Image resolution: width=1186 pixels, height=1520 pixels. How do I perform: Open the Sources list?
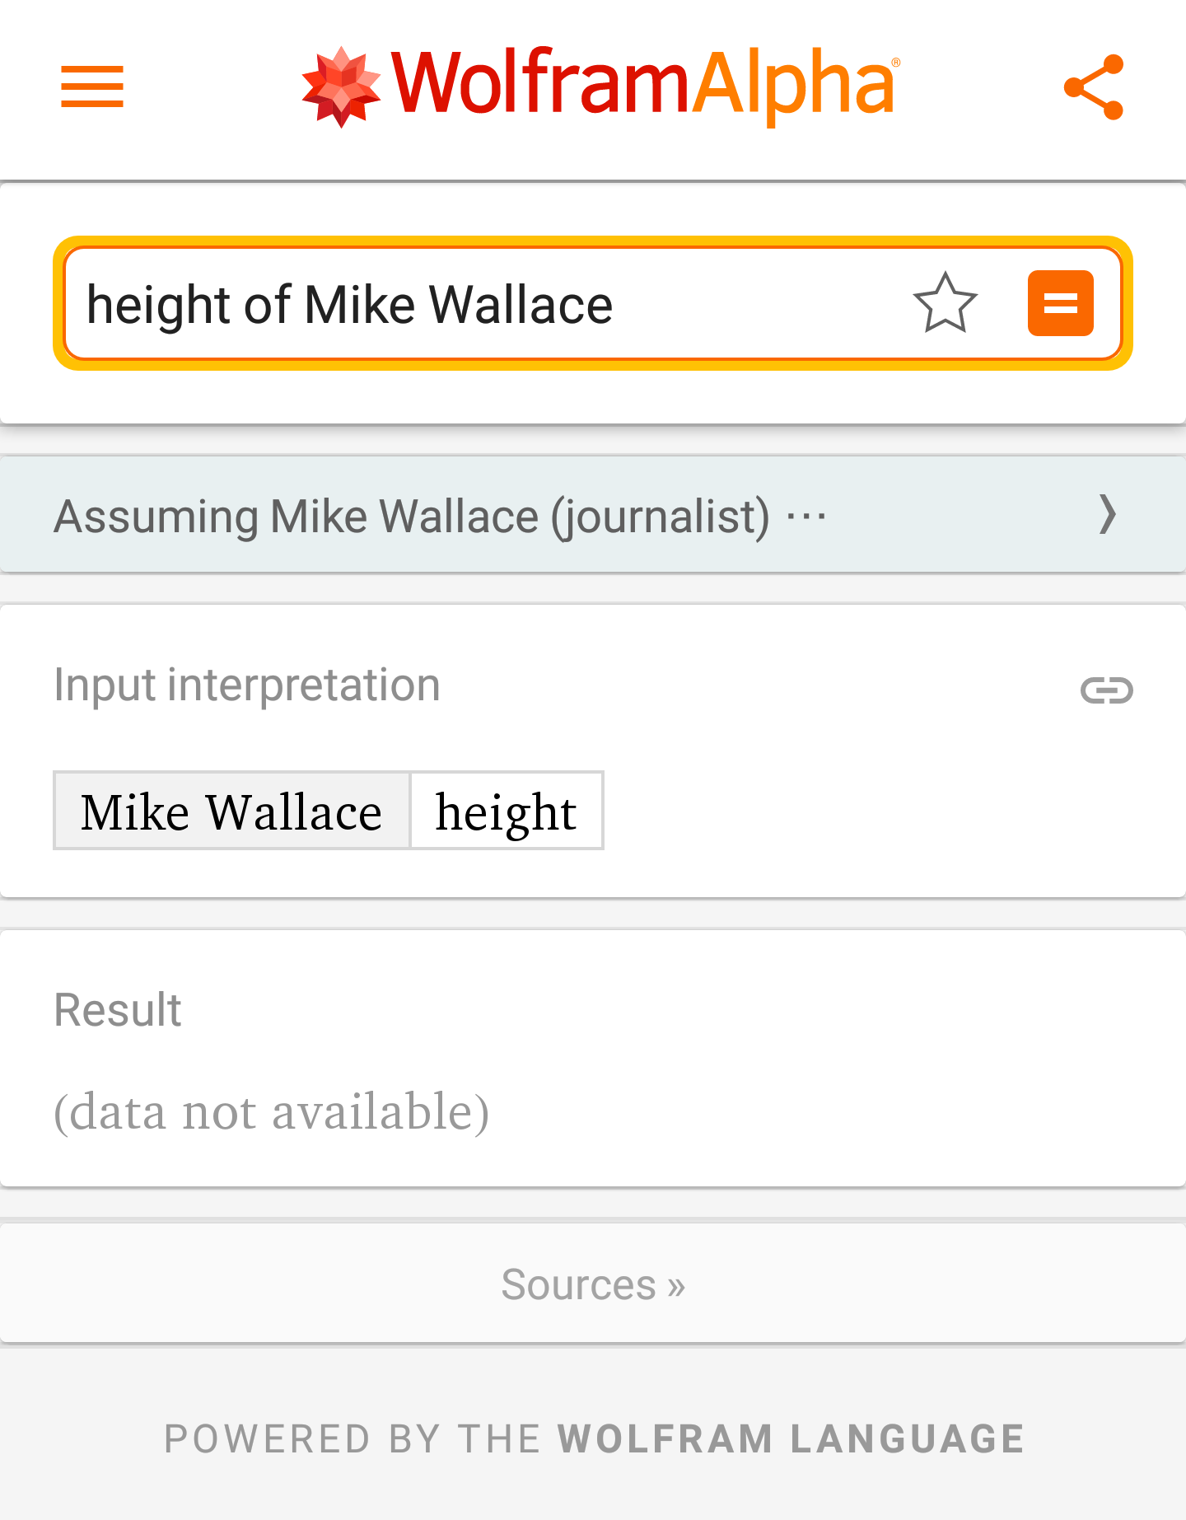[x=592, y=1284]
